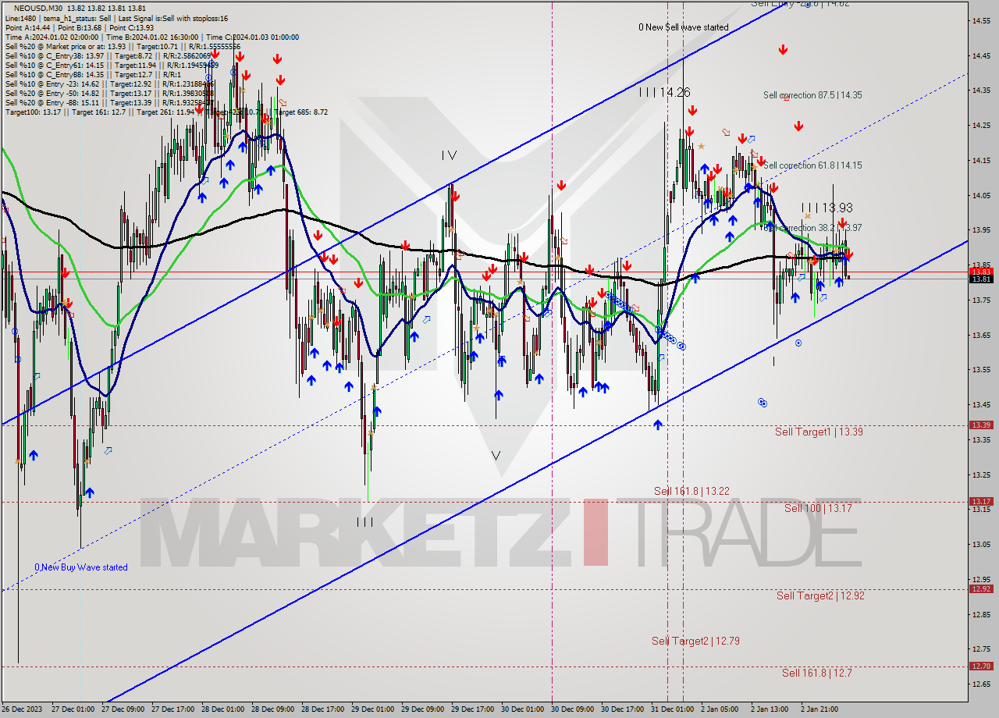Screen dimensions: 999x718
Task: Select the 12.70 price tag on axis
Action: click(981, 666)
